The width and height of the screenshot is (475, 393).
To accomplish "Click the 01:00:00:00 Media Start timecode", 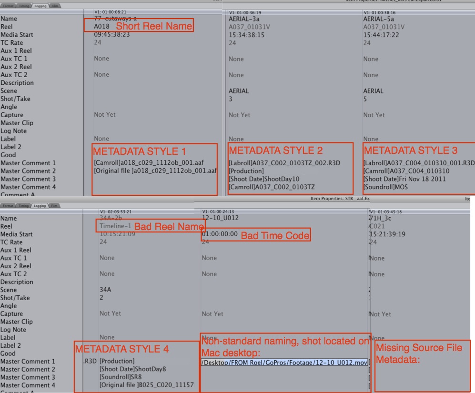I will click(220, 234).
